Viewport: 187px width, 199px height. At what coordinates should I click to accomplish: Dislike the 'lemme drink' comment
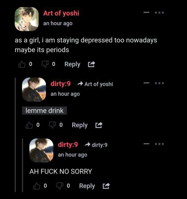(52, 125)
